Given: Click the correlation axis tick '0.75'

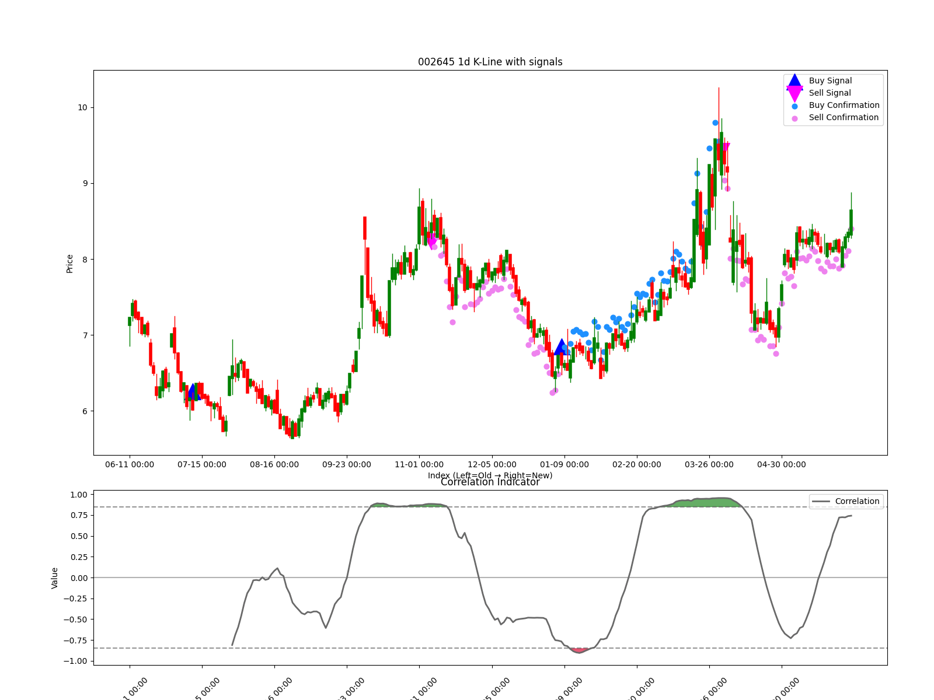Looking at the screenshot, I should pyautogui.click(x=79, y=516).
